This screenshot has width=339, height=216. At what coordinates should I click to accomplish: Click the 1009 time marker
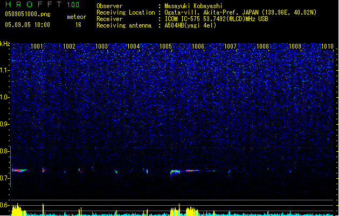click(295, 46)
